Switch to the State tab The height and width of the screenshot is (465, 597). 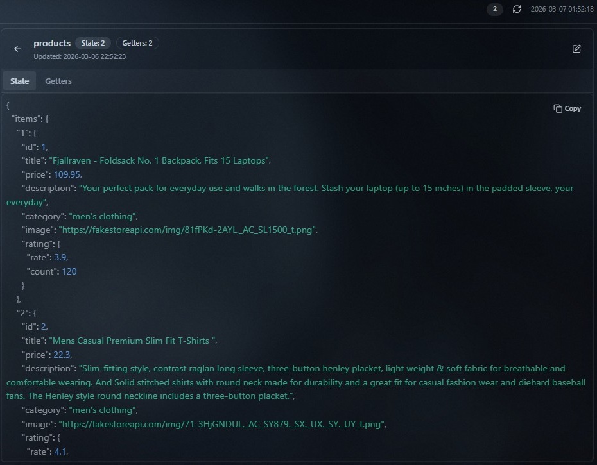point(19,81)
